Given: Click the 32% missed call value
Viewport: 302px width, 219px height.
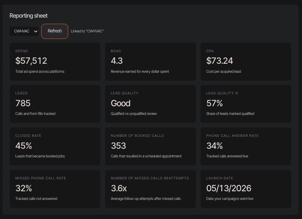Looking at the screenshot, I should pyautogui.click(x=23, y=188).
